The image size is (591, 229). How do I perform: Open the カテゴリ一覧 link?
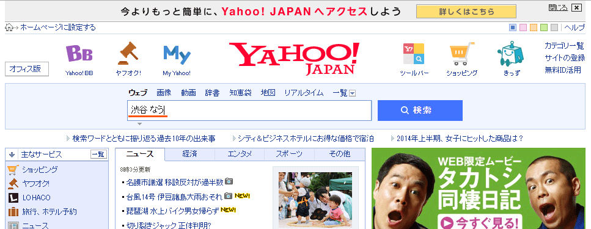point(564,46)
